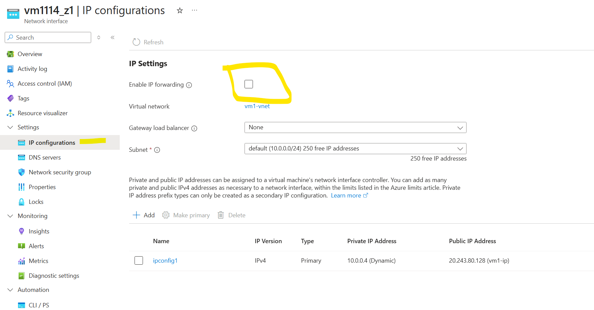Open the more options ellipsis menu
The image size is (594, 310).
click(194, 10)
